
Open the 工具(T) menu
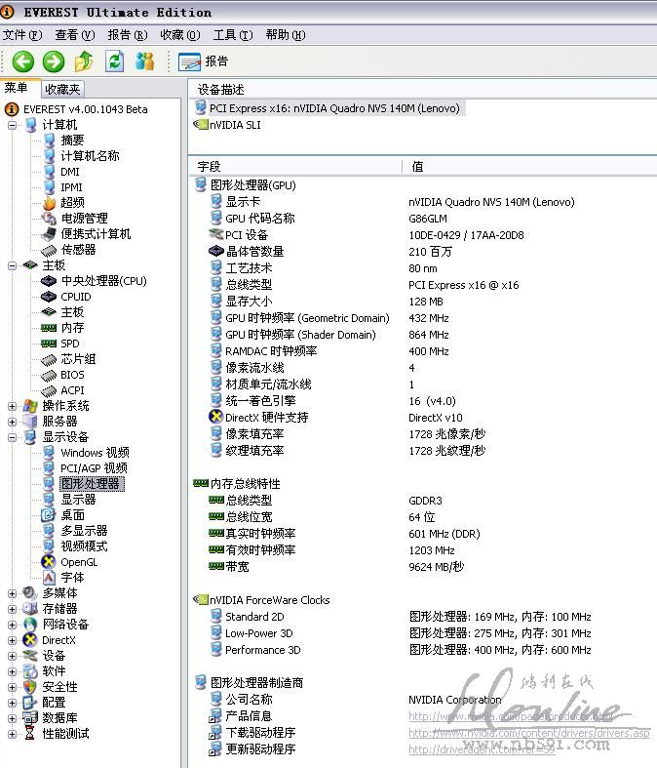232,35
